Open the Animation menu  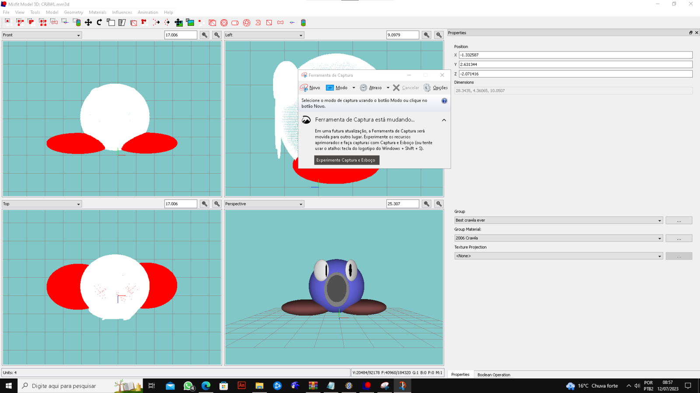pos(148,12)
